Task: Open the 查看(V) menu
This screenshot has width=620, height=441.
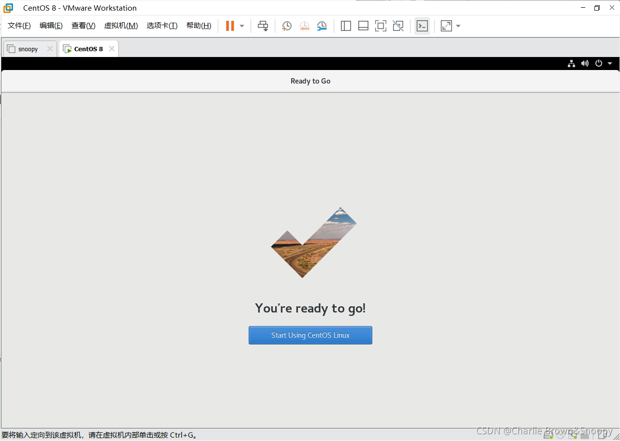Action: pyautogui.click(x=84, y=26)
